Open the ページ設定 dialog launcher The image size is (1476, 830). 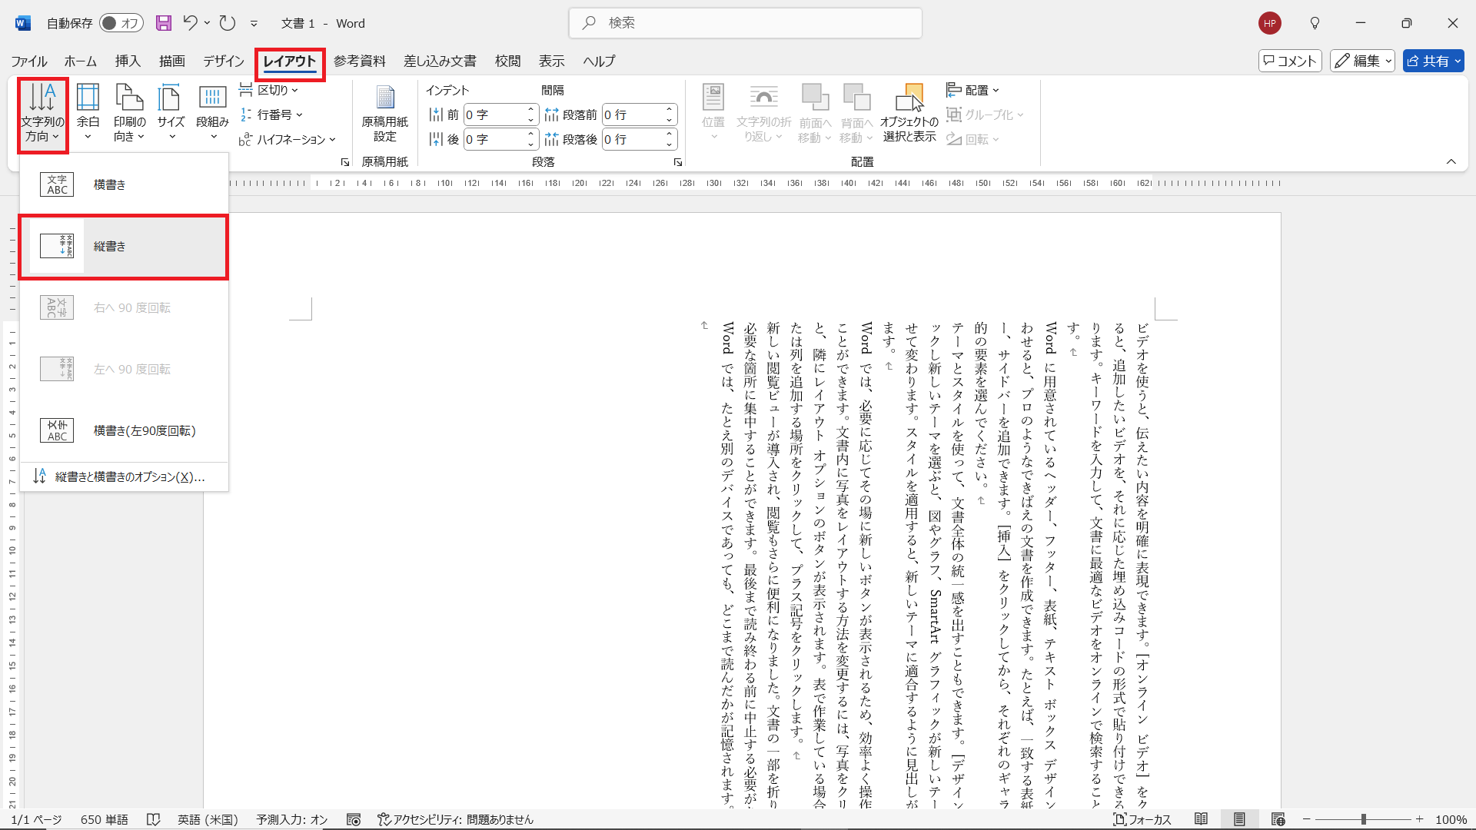point(345,162)
